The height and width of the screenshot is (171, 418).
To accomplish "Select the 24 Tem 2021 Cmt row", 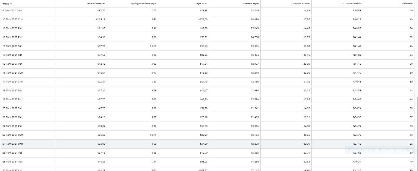I will pyautogui.click(x=208, y=144).
